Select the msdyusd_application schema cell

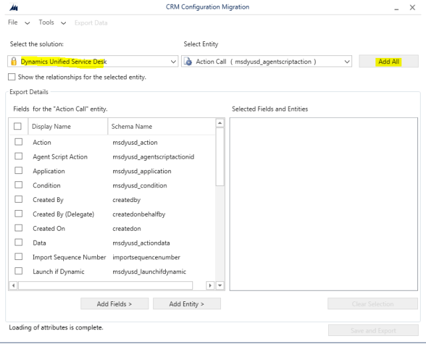[142, 171]
